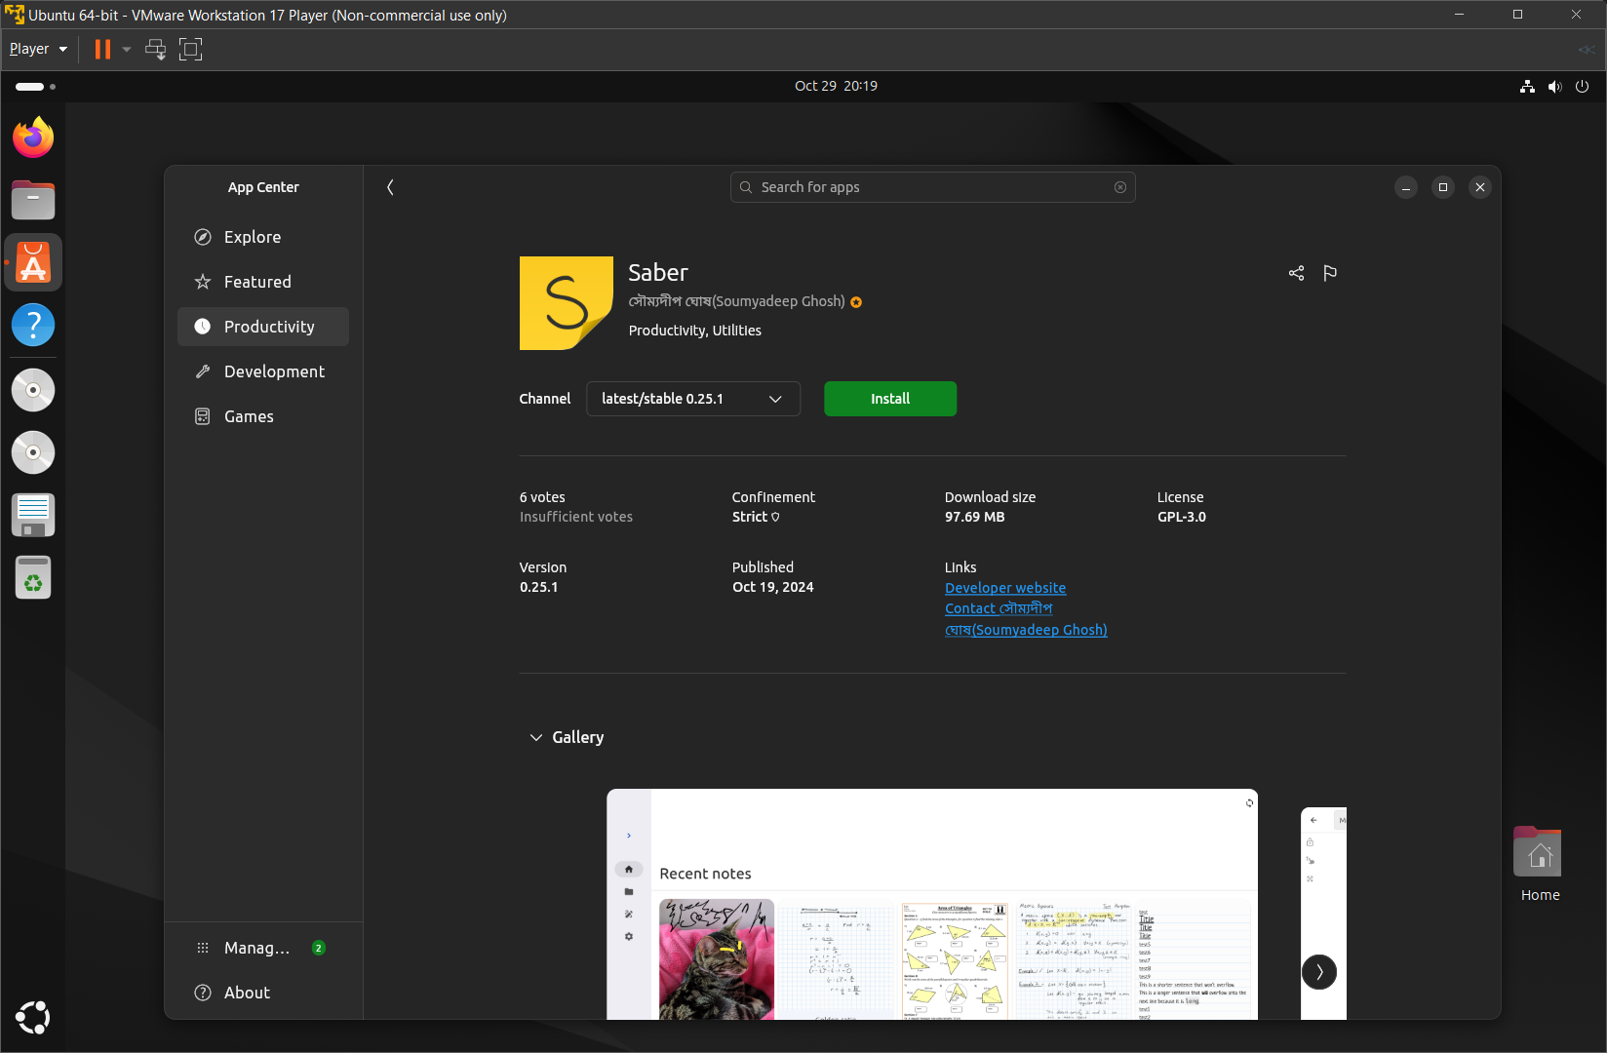Image resolution: width=1607 pixels, height=1053 pixels.
Task: Open the floppy drive dock icon
Action: pos(33,515)
